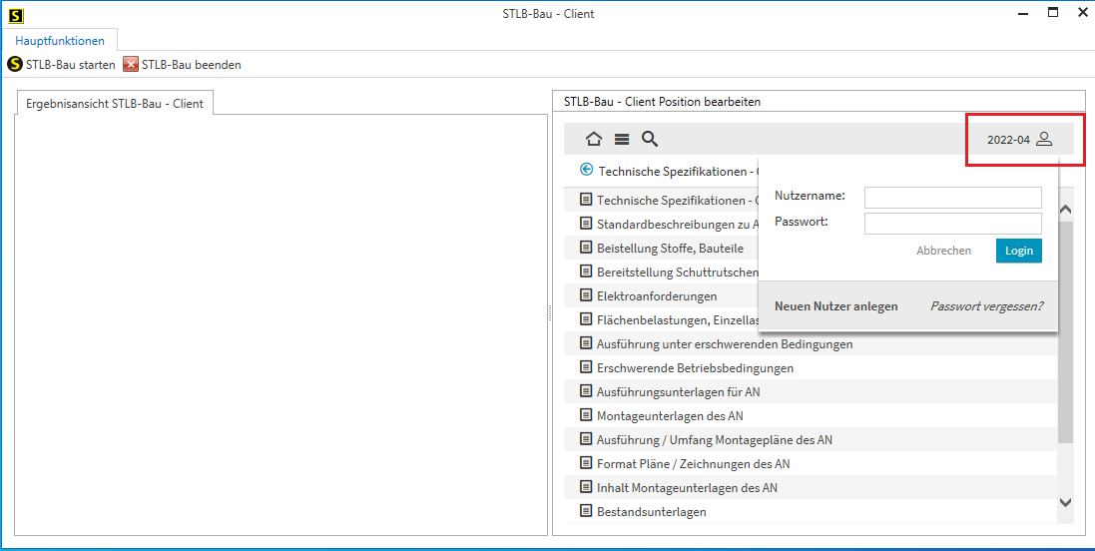Open the hamburger menu icon

click(x=621, y=140)
